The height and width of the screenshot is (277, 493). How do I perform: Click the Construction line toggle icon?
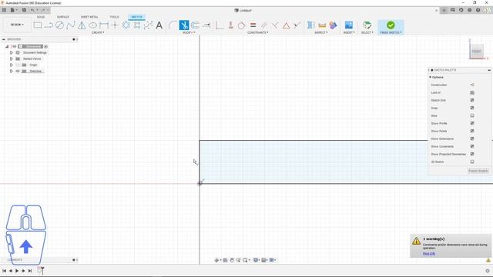click(472, 85)
